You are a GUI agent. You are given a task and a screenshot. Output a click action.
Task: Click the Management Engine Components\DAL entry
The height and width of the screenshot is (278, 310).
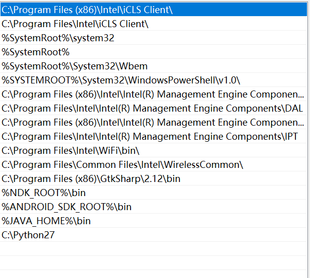pyautogui.click(x=152, y=108)
